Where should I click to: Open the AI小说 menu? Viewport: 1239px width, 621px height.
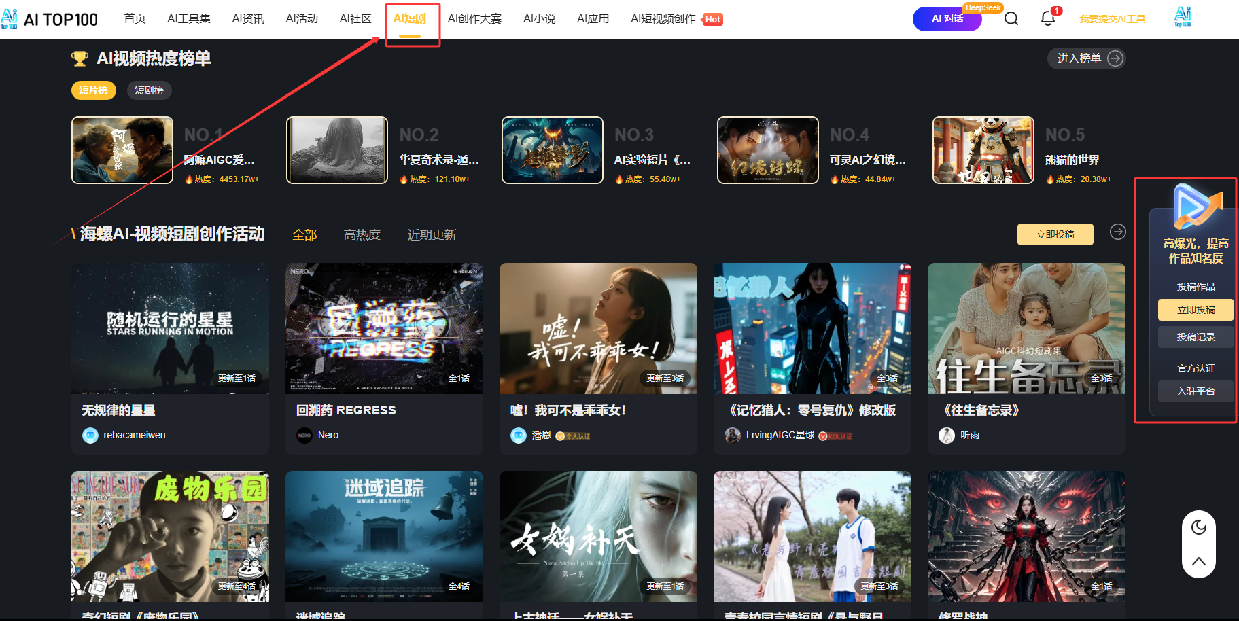pyautogui.click(x=539, y=19)
